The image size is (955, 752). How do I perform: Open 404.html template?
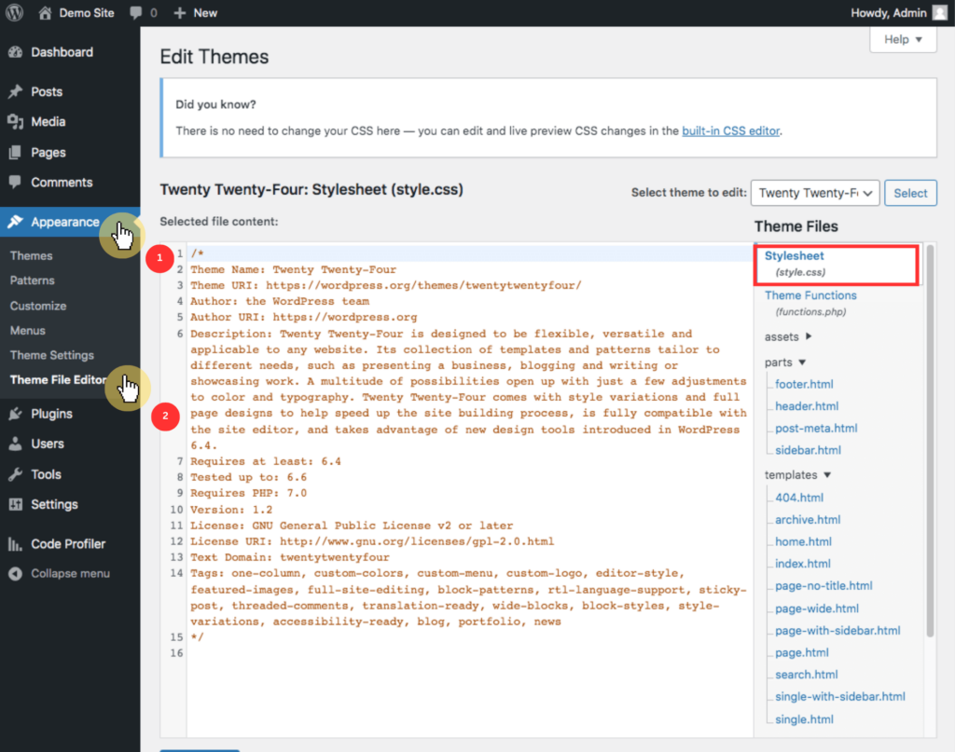(x=799, y=498)
